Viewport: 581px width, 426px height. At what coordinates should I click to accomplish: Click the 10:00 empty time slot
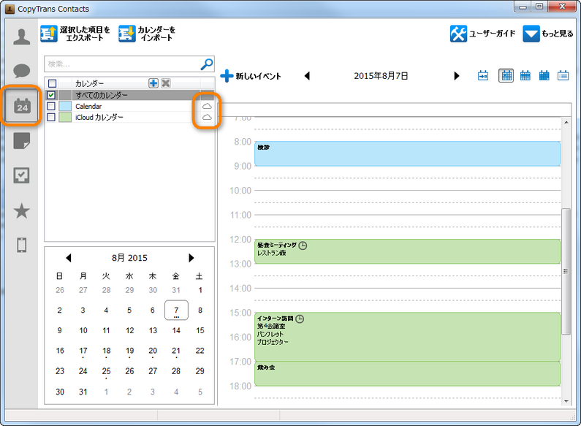click(x=407, y=197)
